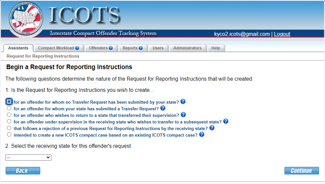The width and height of the screenshot is (325, 184).
Task: Open the Administrators tab
Action: [187, 48]
